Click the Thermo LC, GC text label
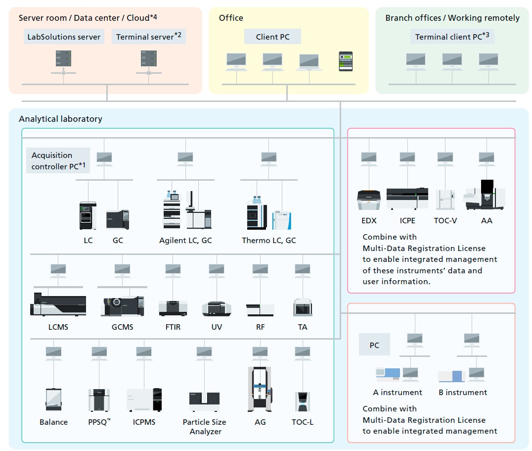 point(268,241)
